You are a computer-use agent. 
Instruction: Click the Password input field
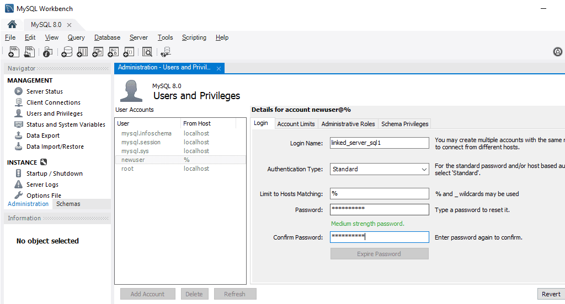[x=380, y=209]
